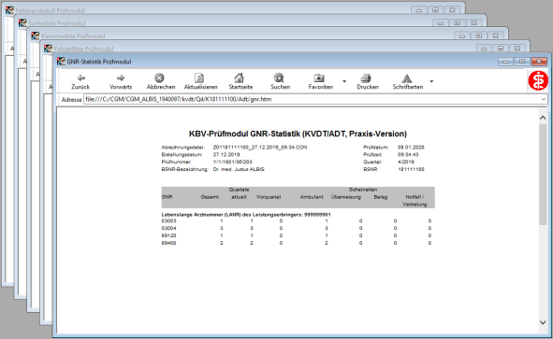Close the Fallzahlliste Prüfmodul window
Image resolution: width=553 pixels, height=339 pixels.
(x=517, y=49)
